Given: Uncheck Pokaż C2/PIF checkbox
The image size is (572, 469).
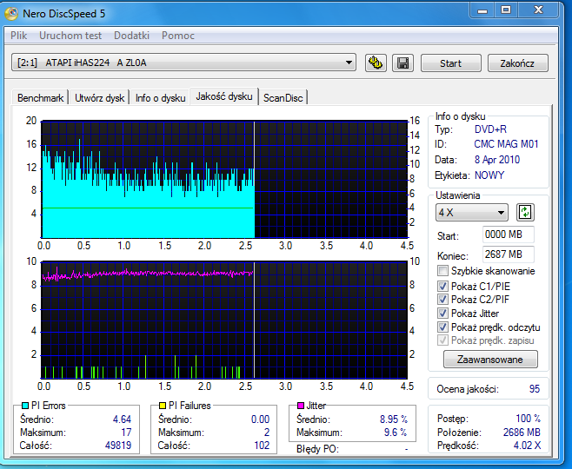Looking at the screenshot, I should point(442,299).
